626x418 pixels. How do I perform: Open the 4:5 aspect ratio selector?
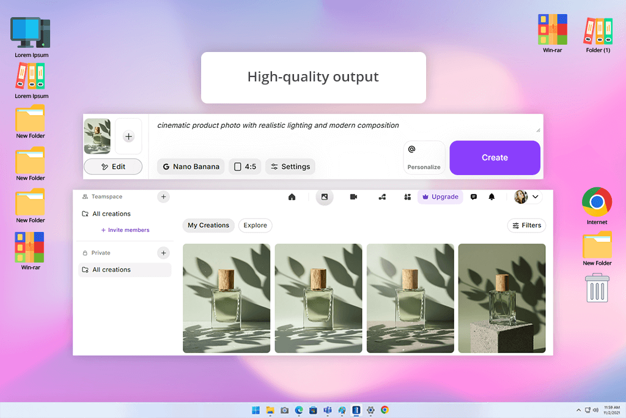245,166
